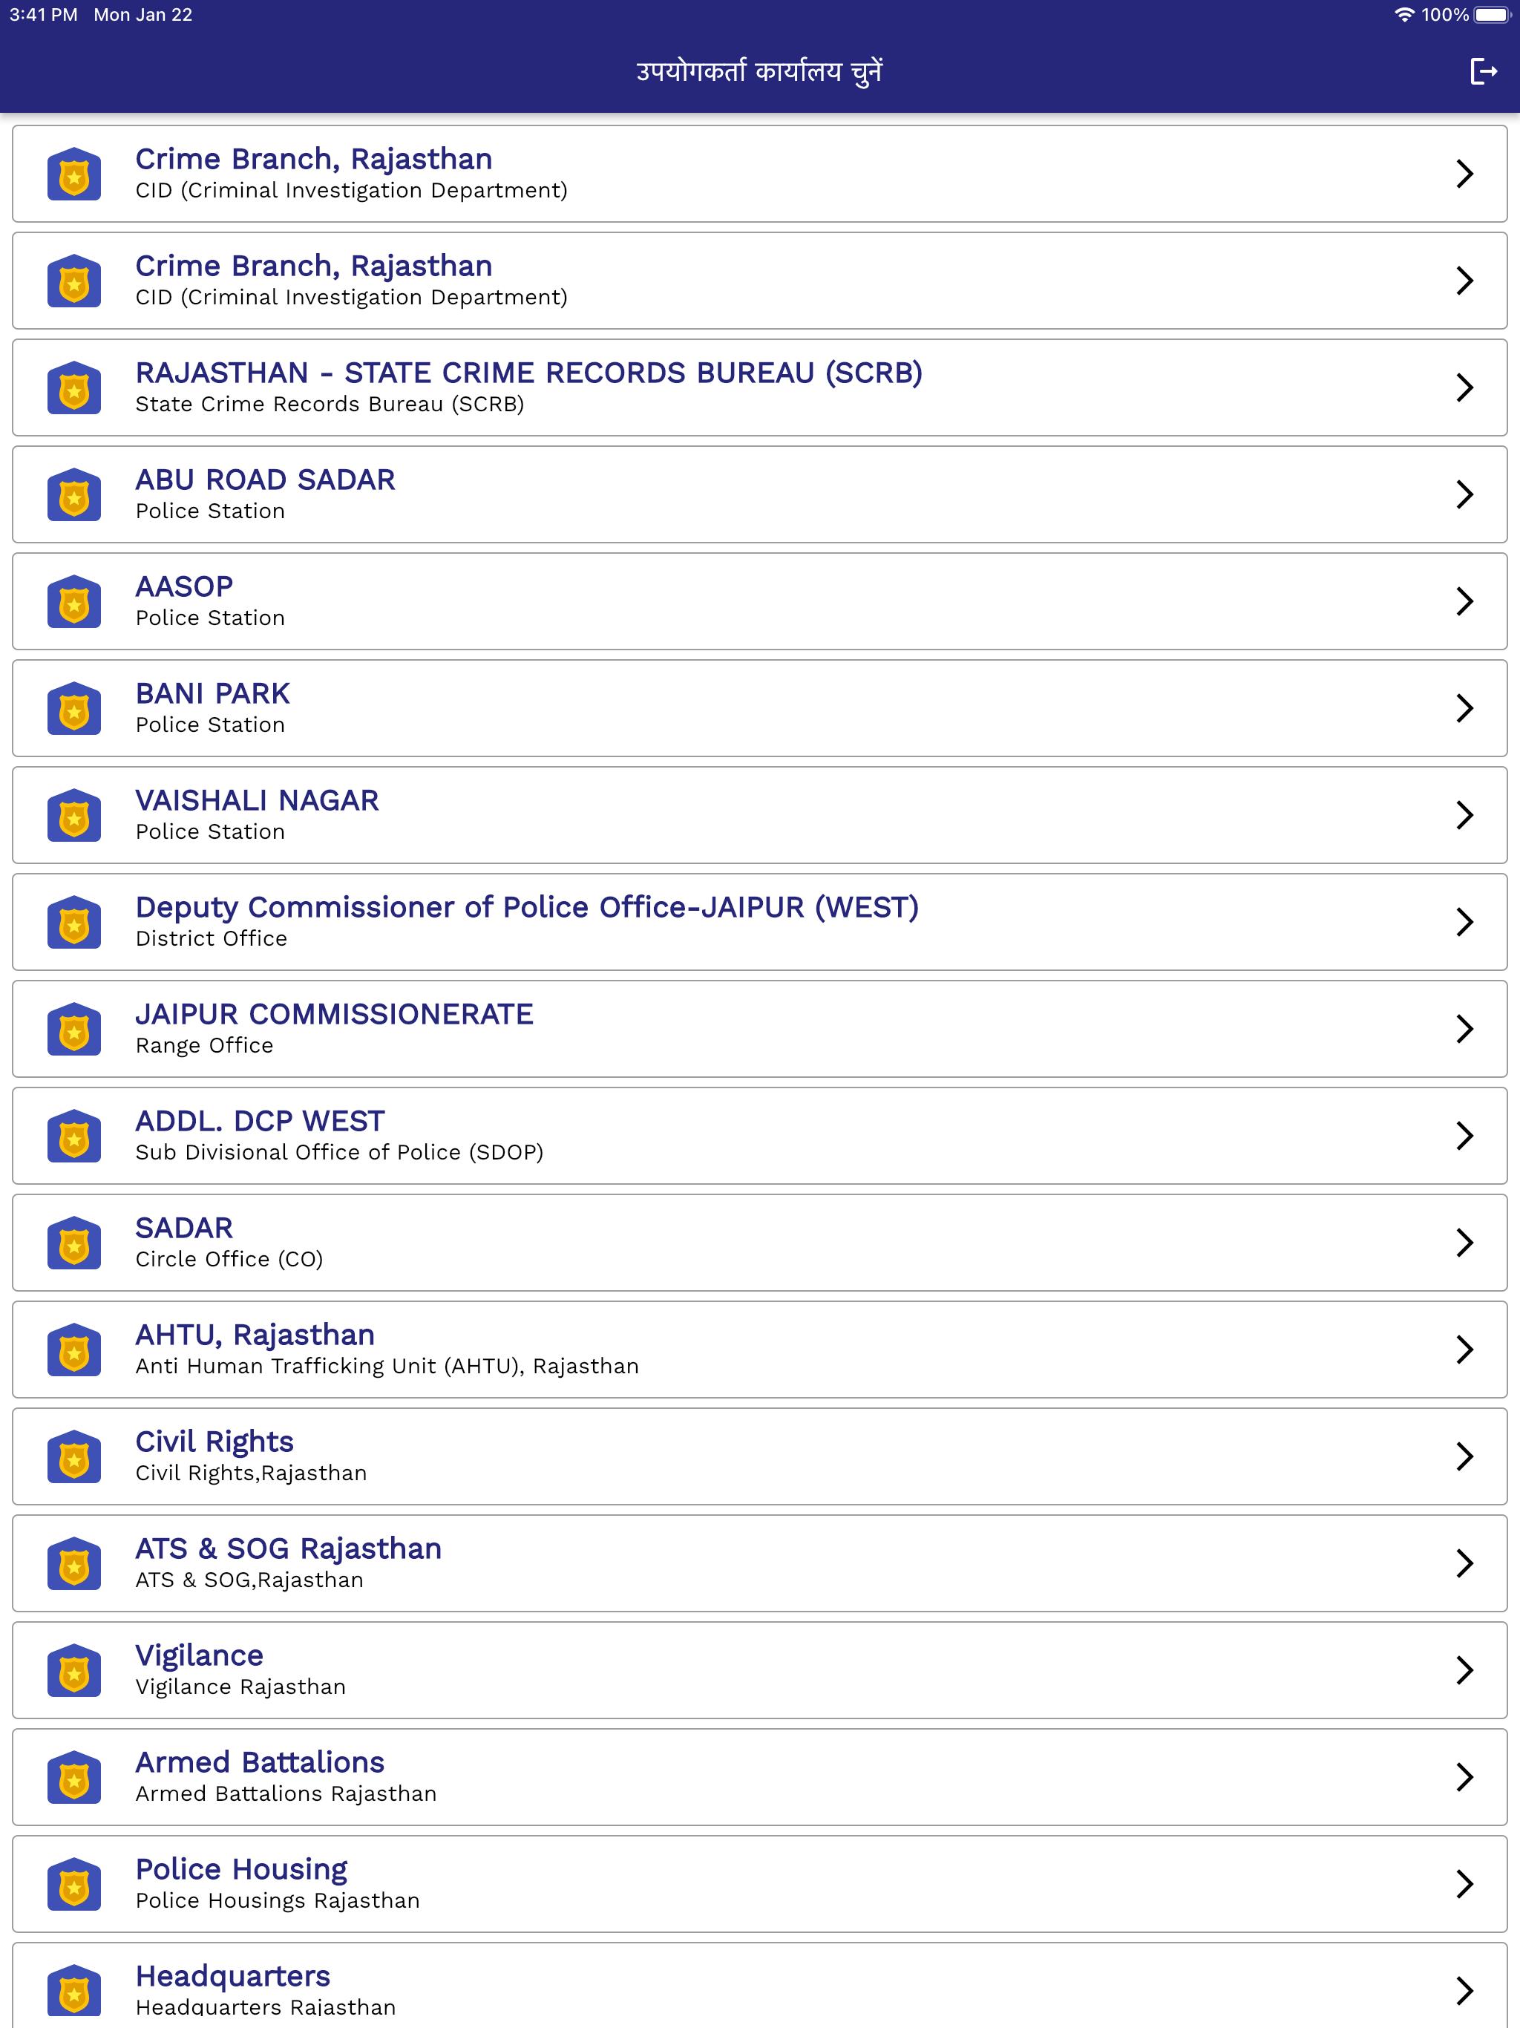
Task: Select Headquarters office
Action: click(760, 1986)
